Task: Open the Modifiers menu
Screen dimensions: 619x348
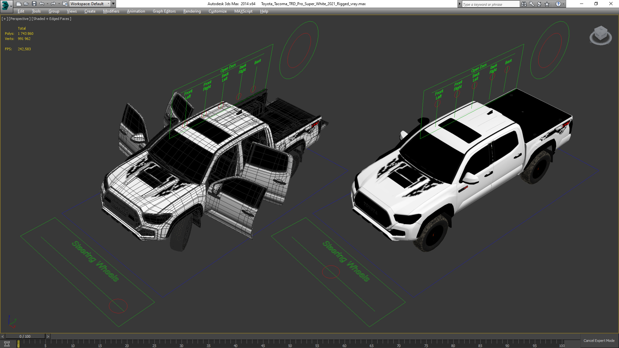Action: 111,11
